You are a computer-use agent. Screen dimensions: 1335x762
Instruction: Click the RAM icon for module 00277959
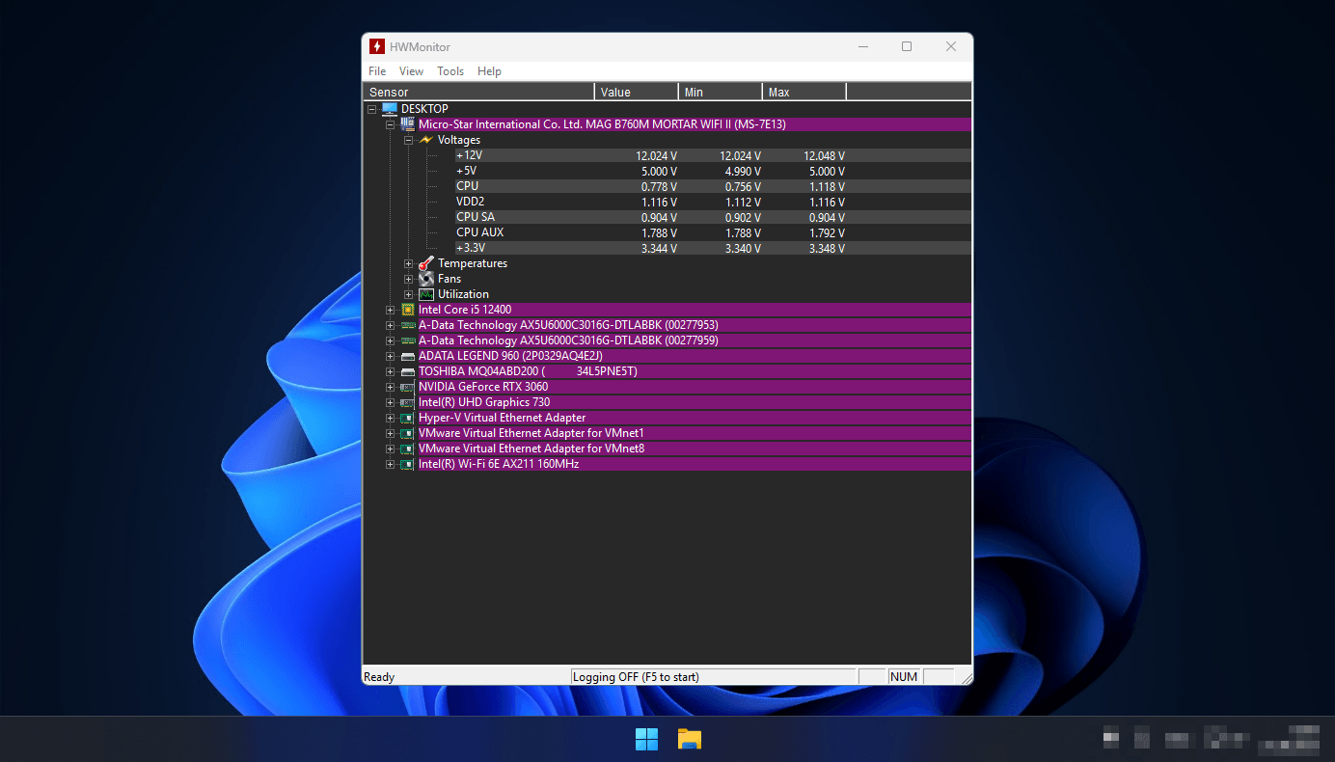(407, 340)
